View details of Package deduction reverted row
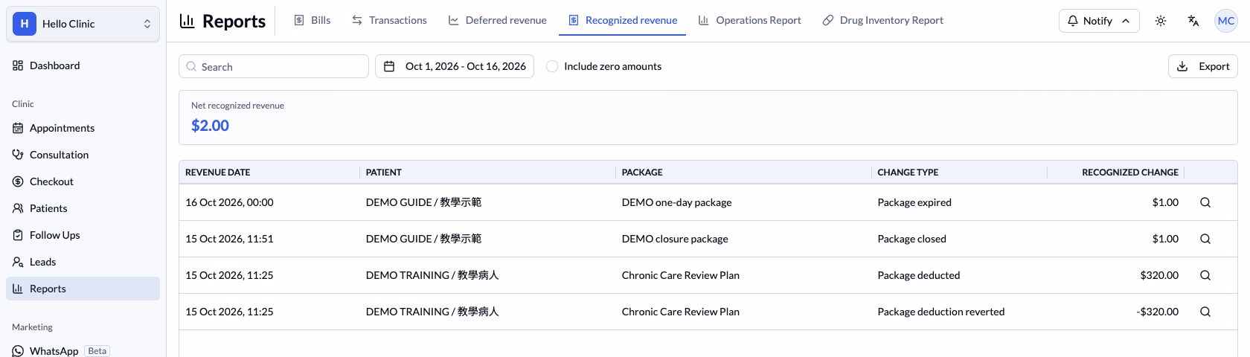1250x357 pixels. [1205, 312]
